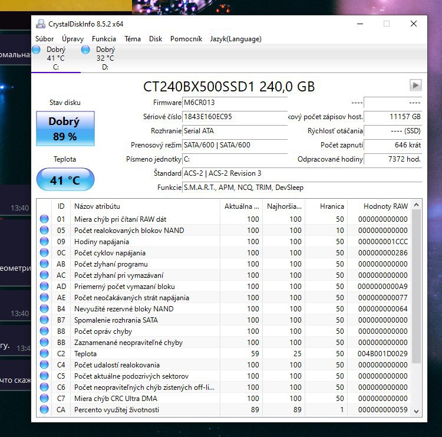This screenshot has width=442, height=437.
Task: Select the C: disk tab
Action: pos(56,58)
